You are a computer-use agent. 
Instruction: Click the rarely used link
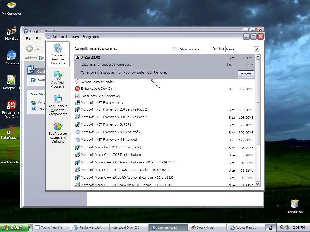pyautogui.click(x=249, y=65)
